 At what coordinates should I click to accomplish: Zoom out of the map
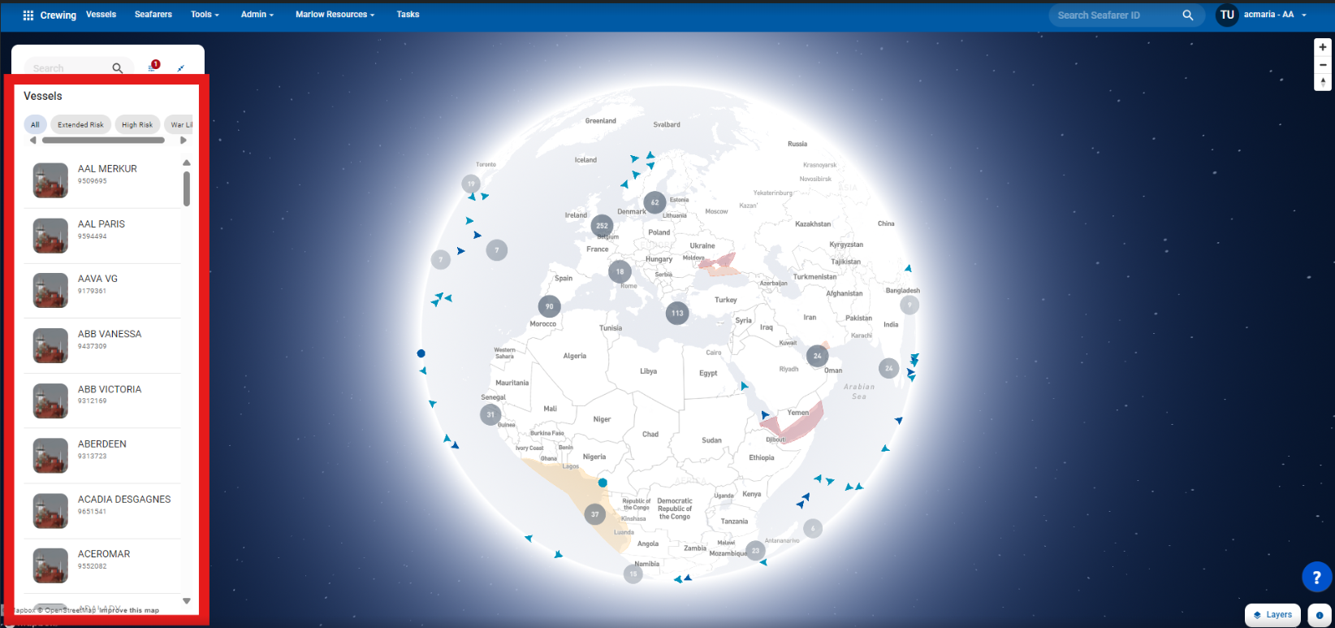coord(1323,65)
